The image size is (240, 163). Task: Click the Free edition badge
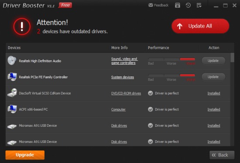coord(65,5)
